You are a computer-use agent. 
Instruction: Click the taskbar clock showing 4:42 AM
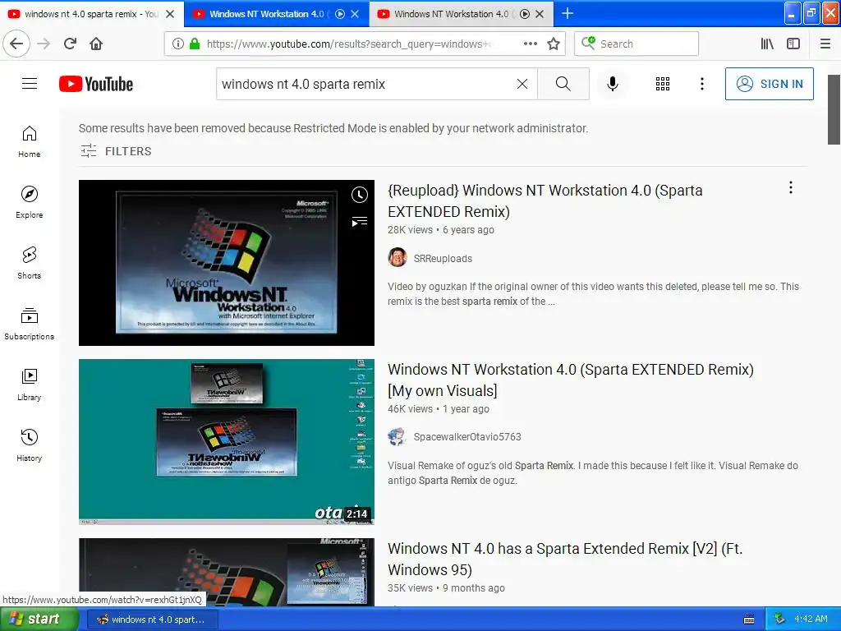click(811, 619)
